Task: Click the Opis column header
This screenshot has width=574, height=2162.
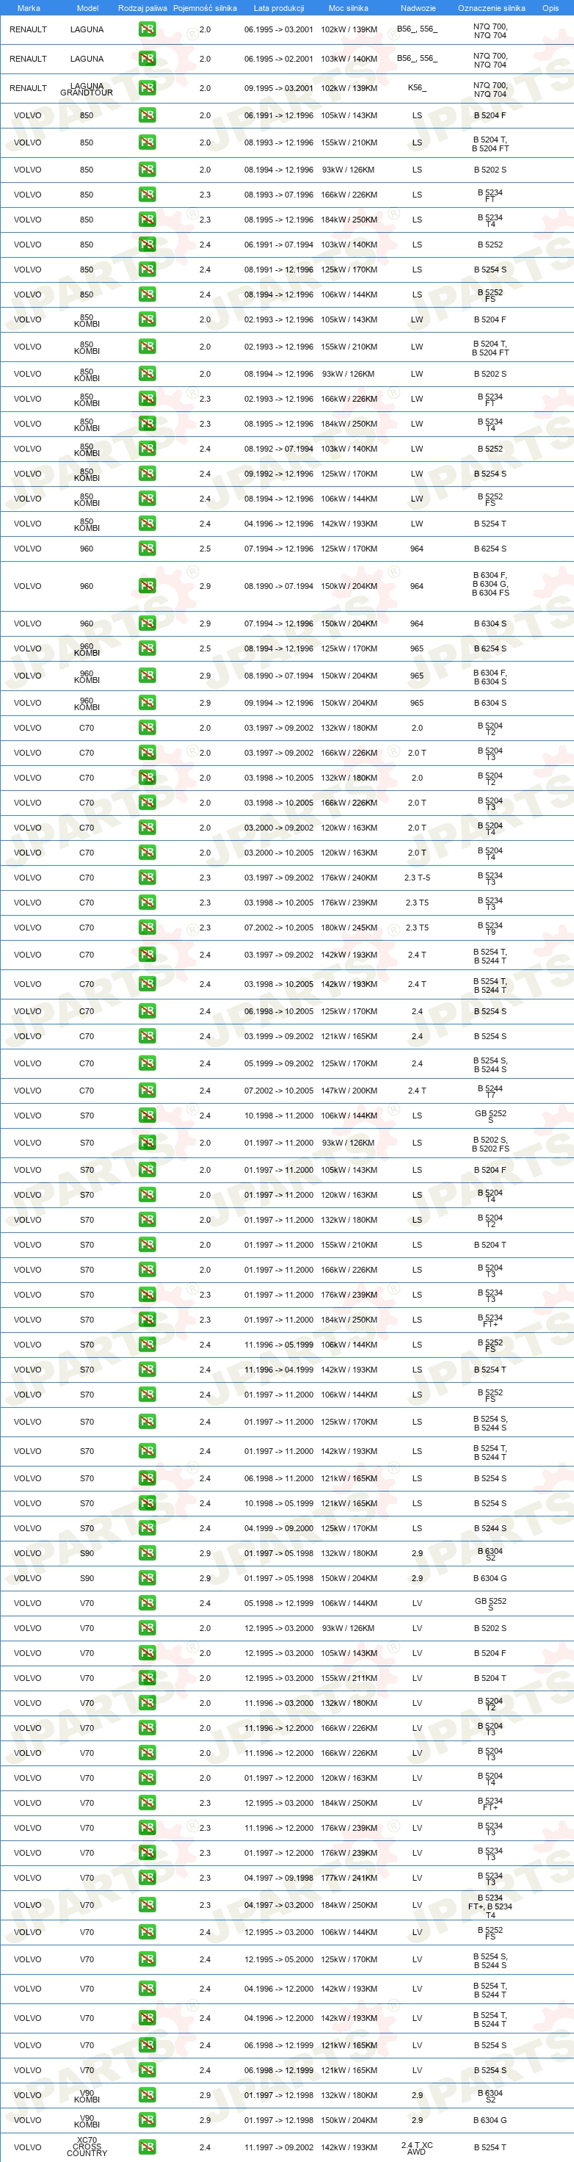Action: [x=551, y=7]
